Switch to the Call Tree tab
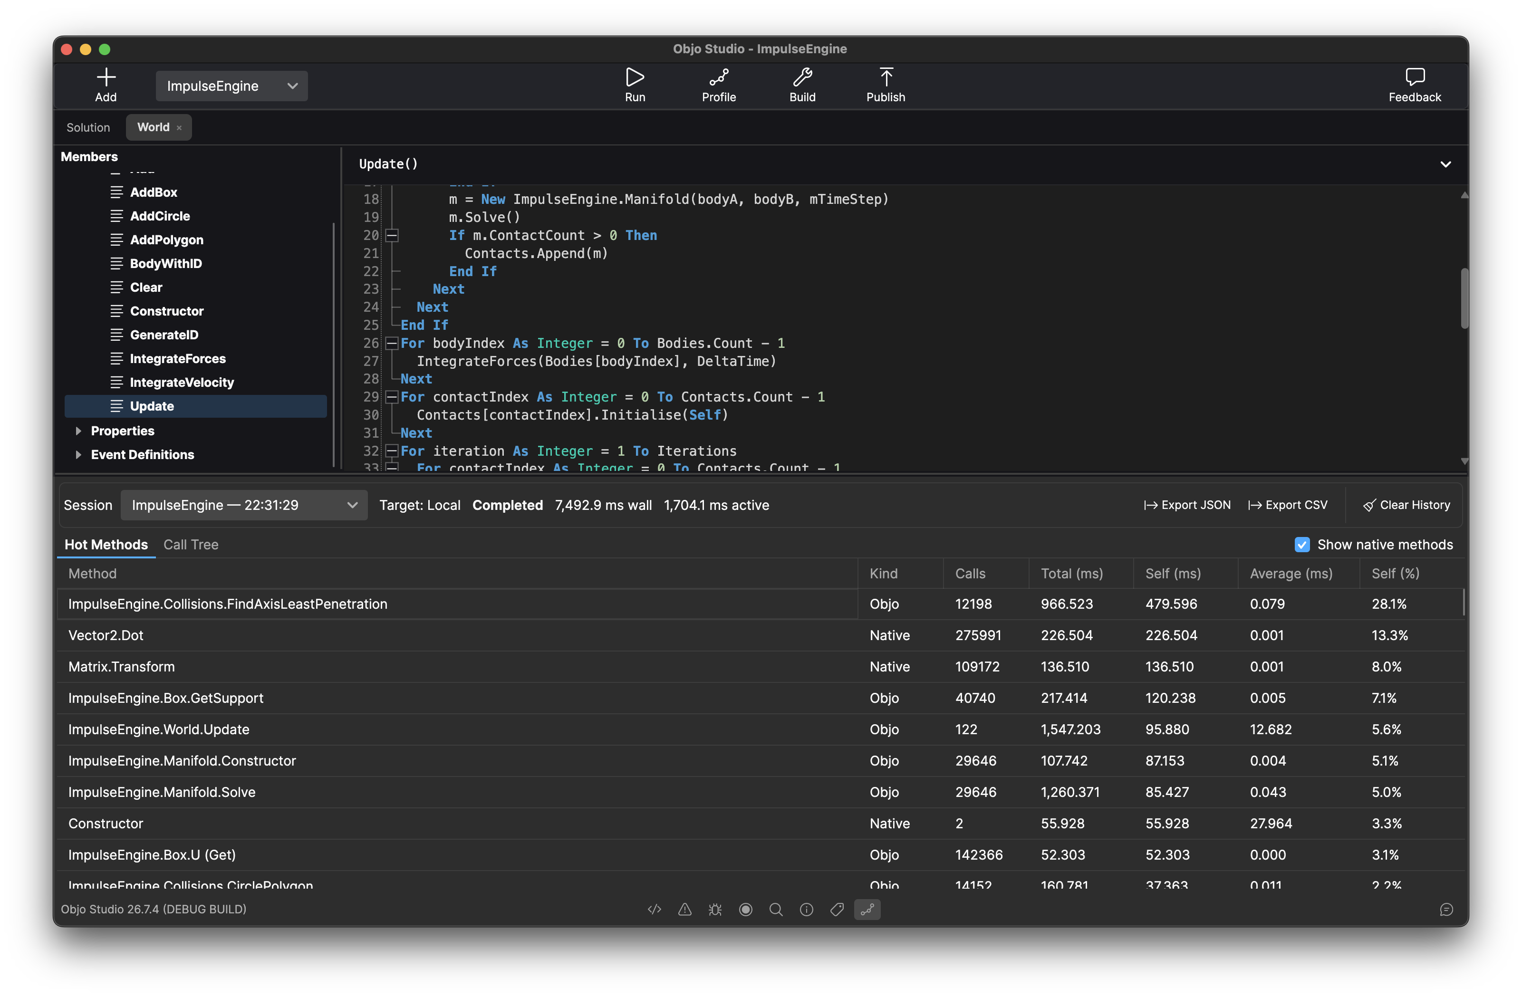 click(x=191, y=545)
